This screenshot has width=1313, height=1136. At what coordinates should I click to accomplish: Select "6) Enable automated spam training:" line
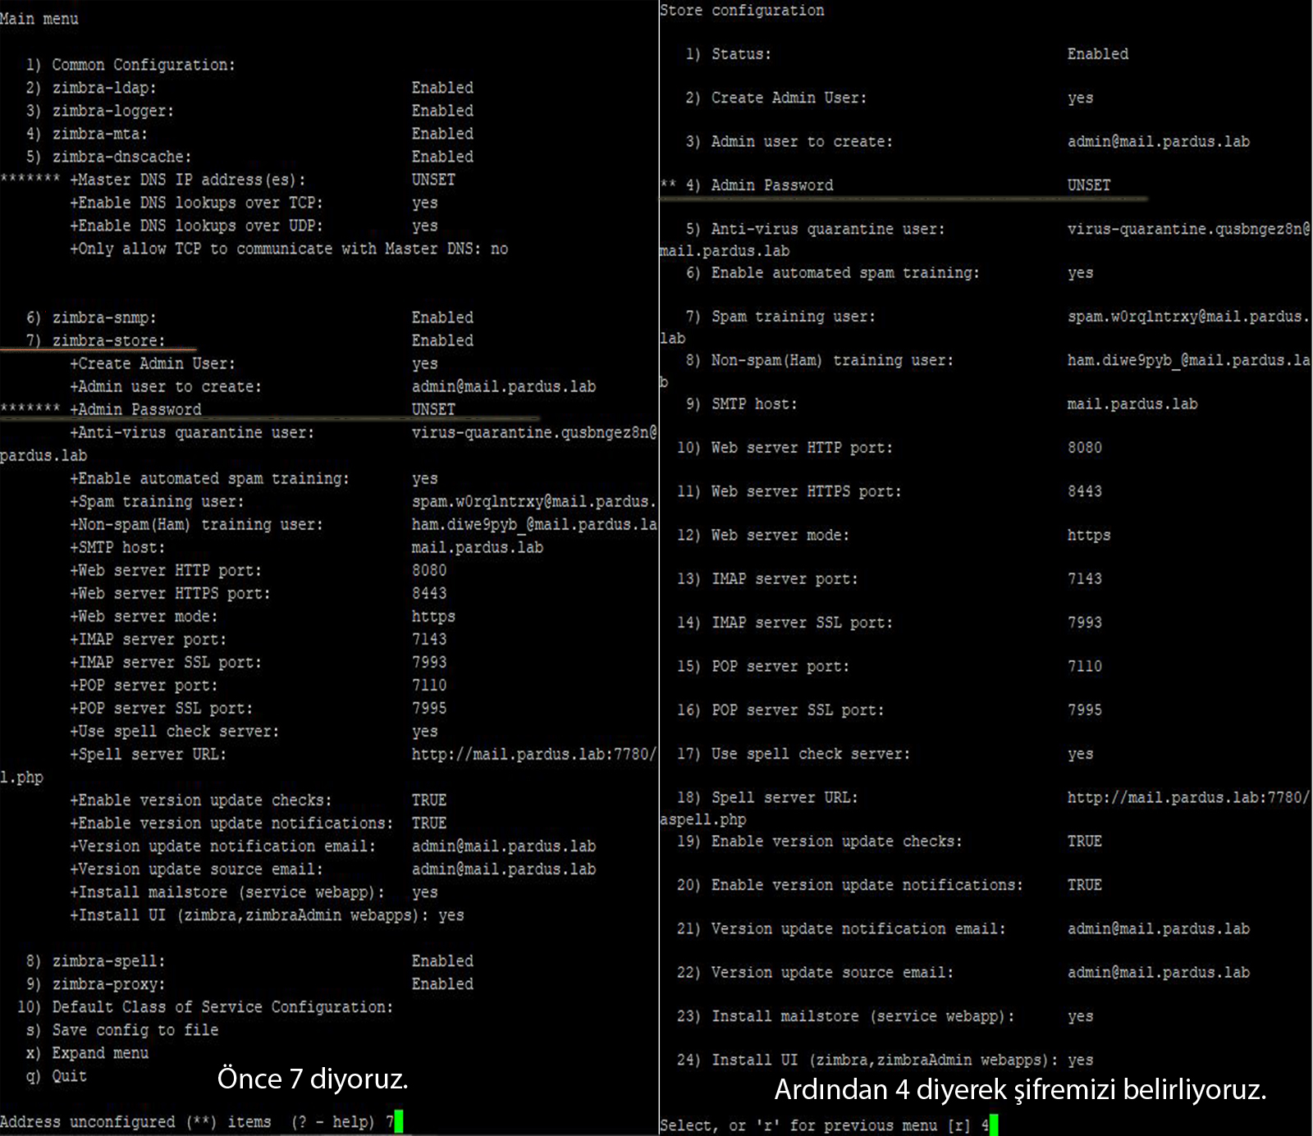tap(833, 272)
